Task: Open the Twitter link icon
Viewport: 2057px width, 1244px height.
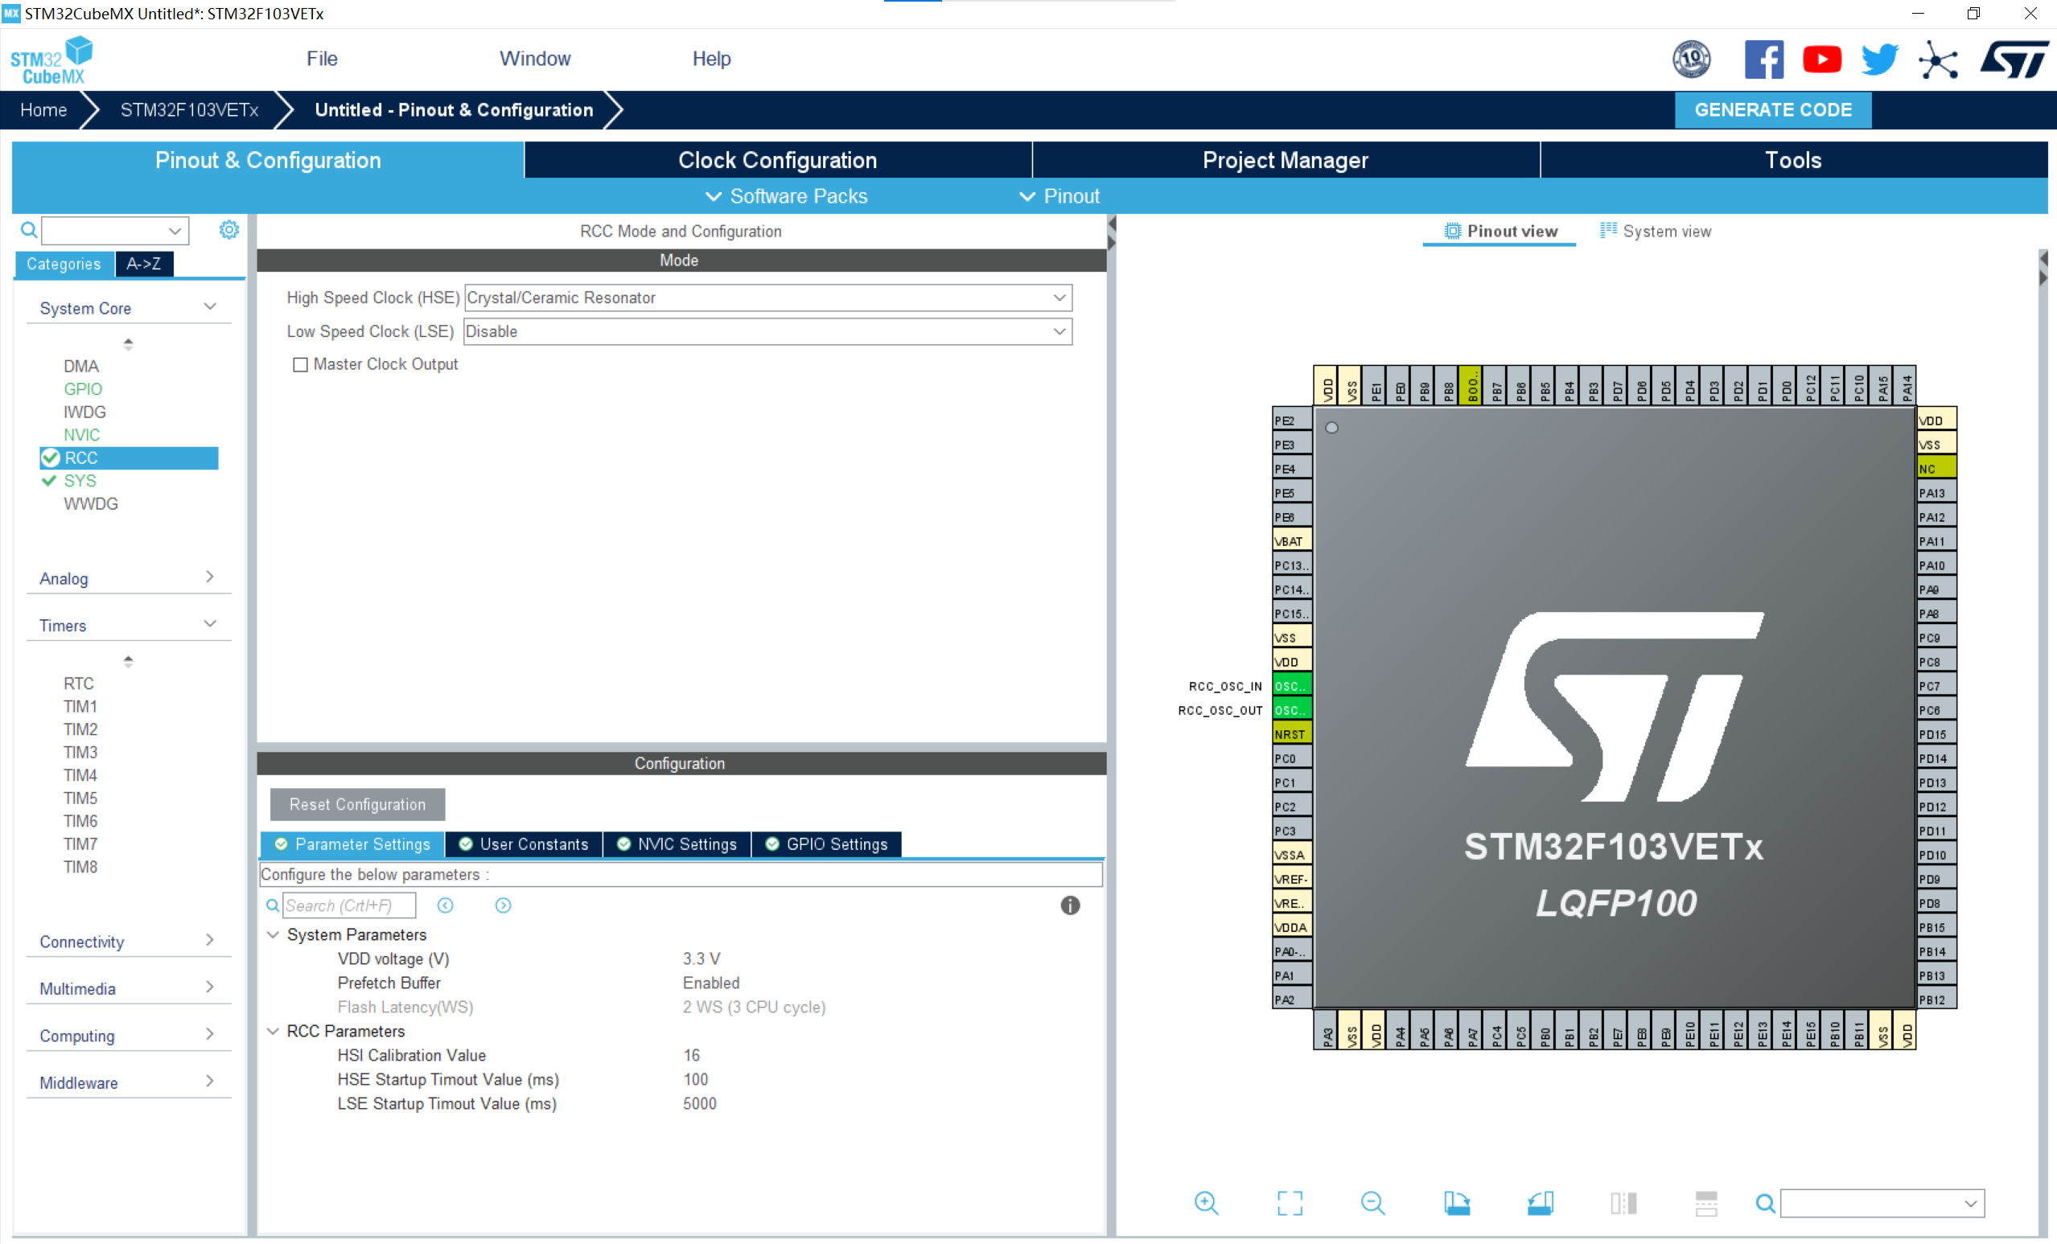Action: (x=1879, y=60)
